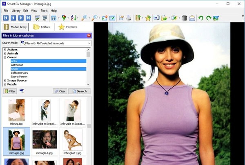
Task: Open dropdown arrow beside the sort icon
Action: (78, 18)
